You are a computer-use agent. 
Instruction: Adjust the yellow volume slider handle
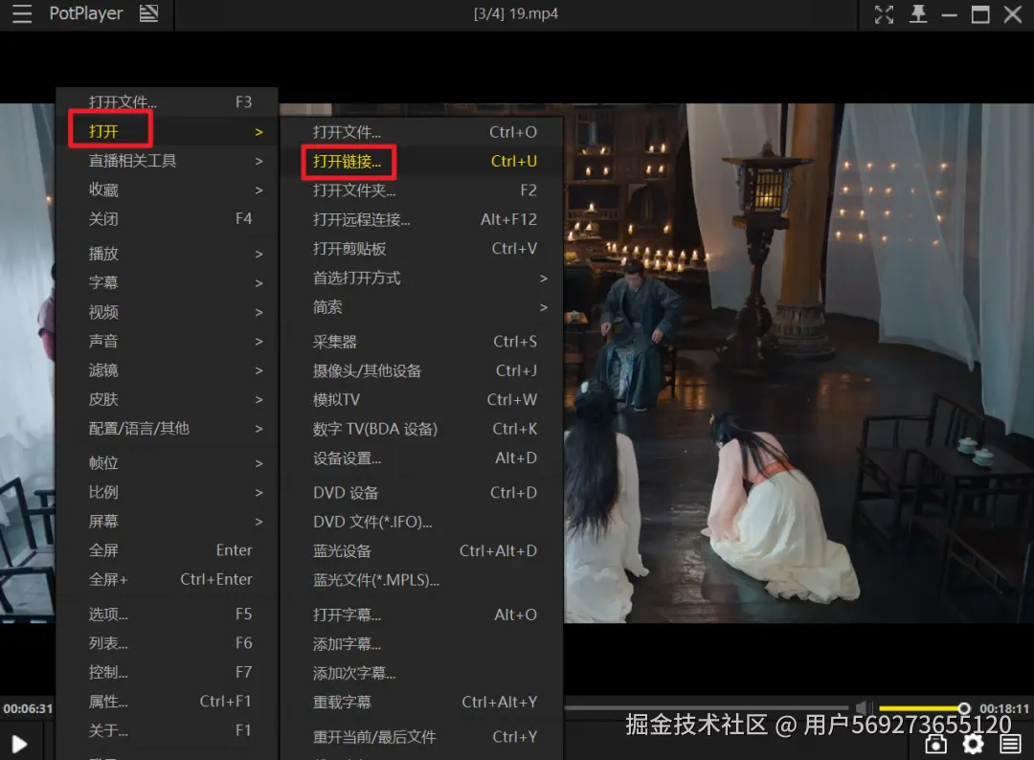pyautogui.click(x=964, y=708)
